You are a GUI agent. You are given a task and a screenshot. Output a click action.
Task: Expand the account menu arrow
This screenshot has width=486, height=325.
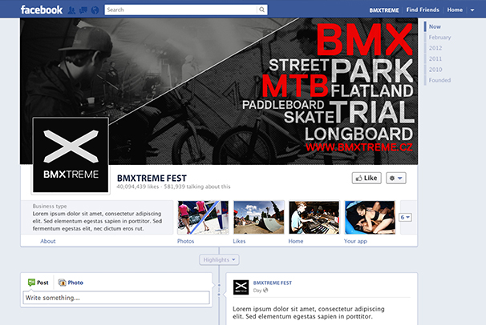pyautogui.click(x=472, y=10)
